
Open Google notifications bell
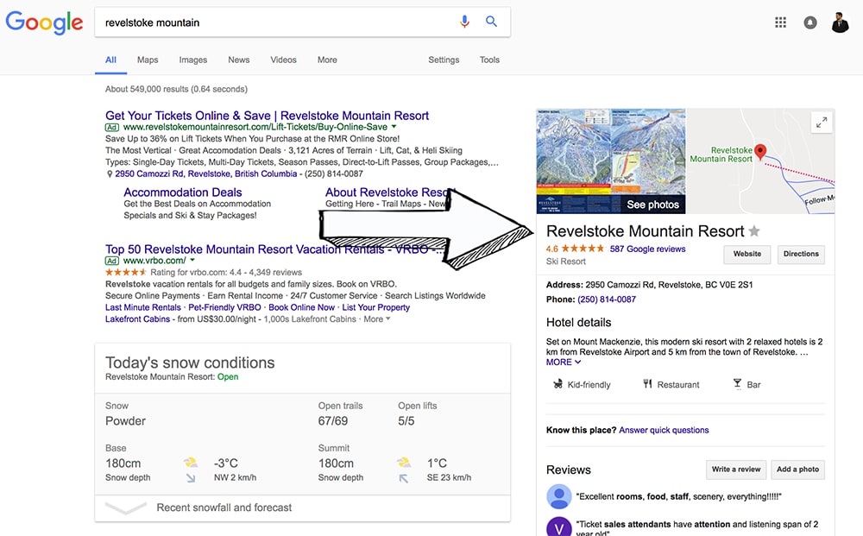[810, 22]
